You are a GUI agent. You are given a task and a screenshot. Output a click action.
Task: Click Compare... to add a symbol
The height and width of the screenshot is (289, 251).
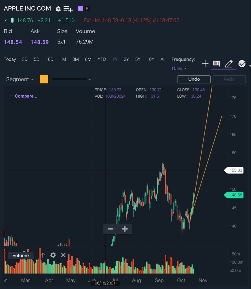click(26, 96)
